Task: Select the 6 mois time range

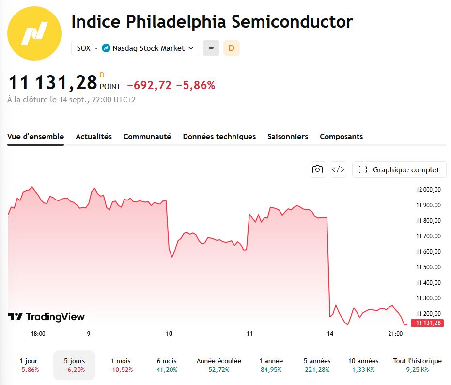Action: [167, 365]
